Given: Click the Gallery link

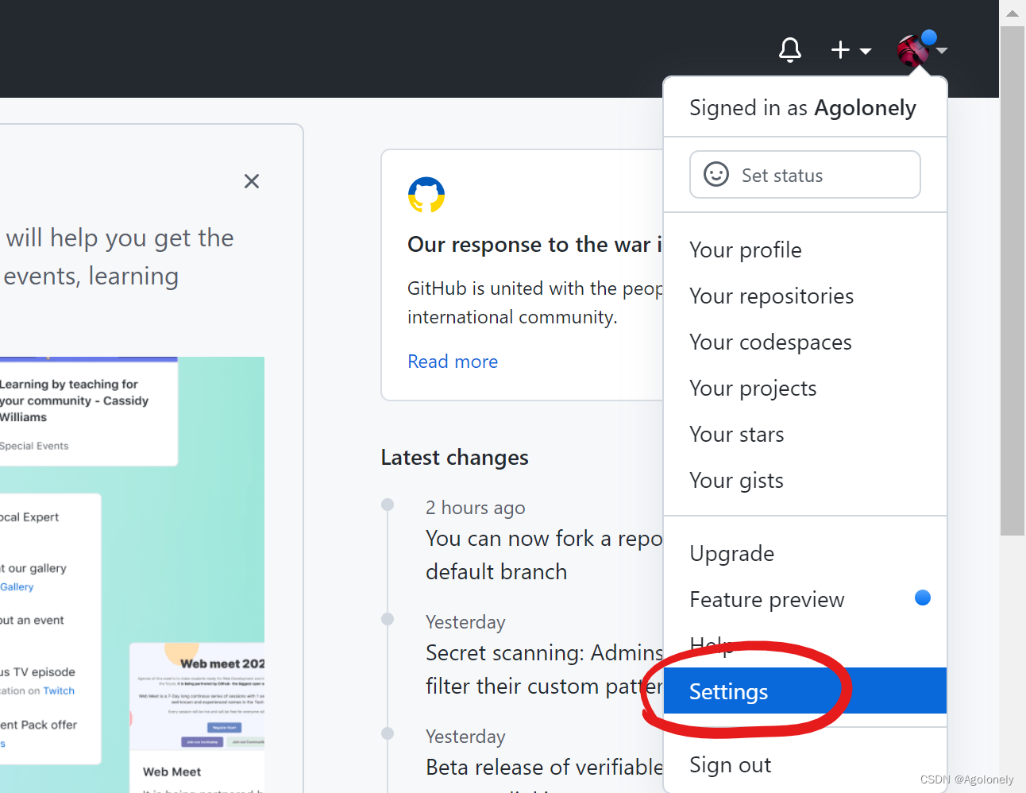Looking at the screenshot, I should coord(17,587).
